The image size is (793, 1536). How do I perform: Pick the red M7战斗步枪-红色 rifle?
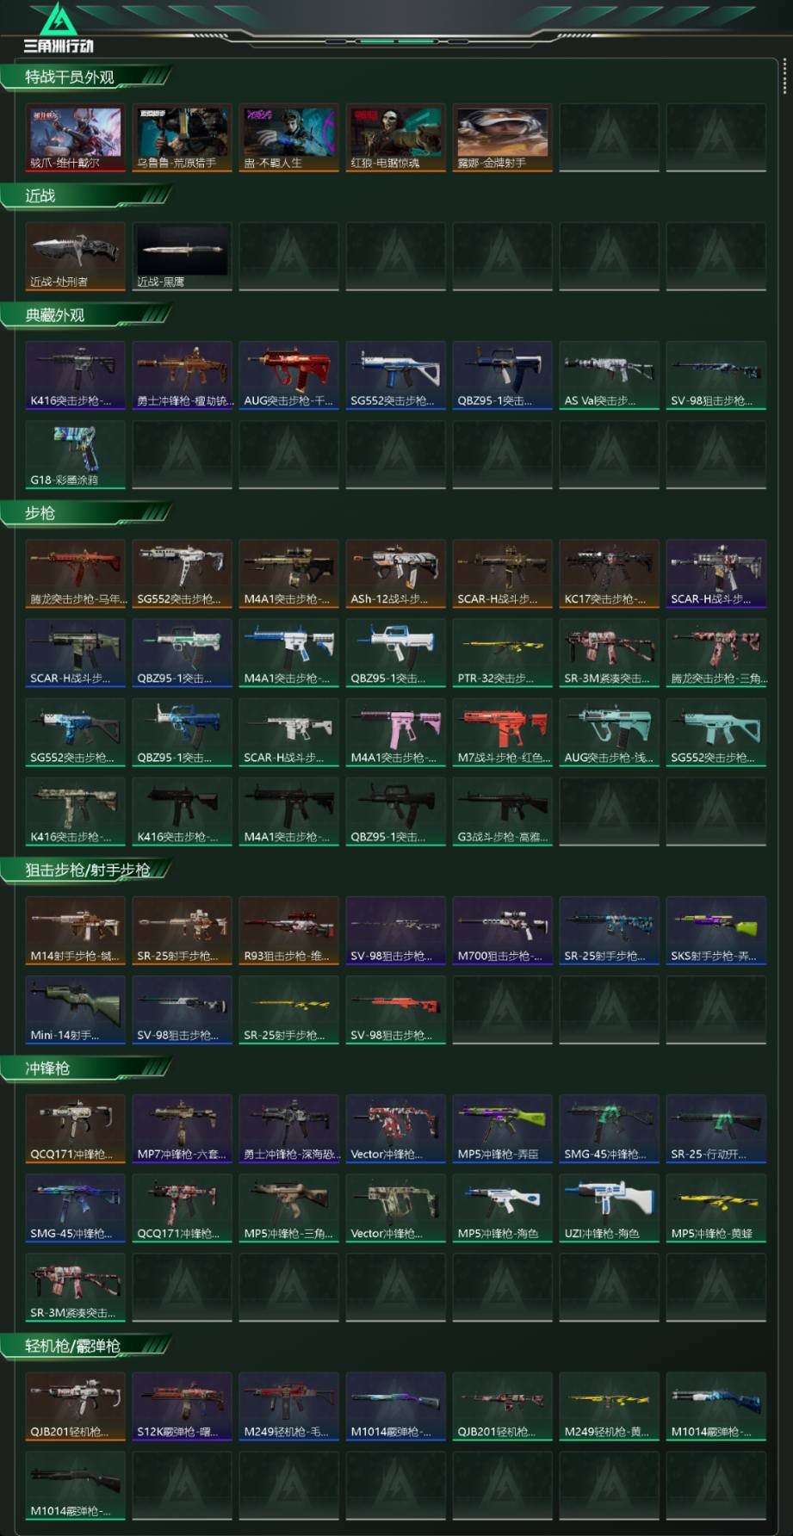click(503, 733)
